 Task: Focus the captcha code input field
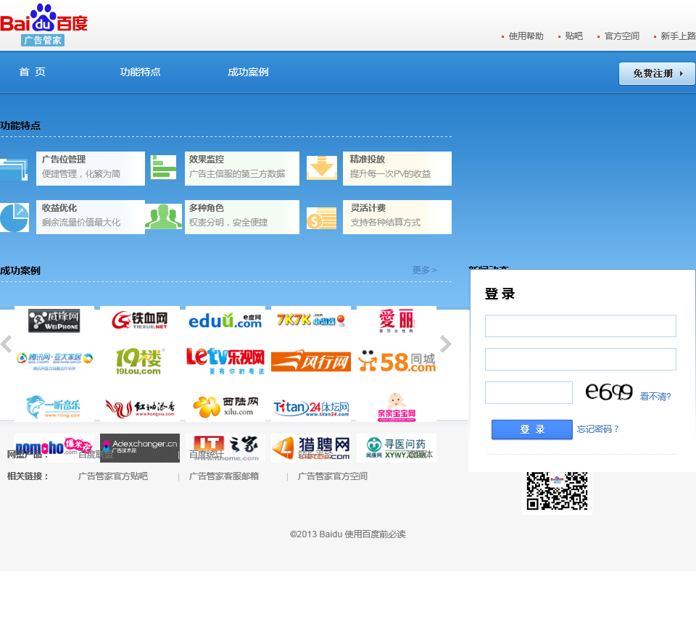point(529,392)
